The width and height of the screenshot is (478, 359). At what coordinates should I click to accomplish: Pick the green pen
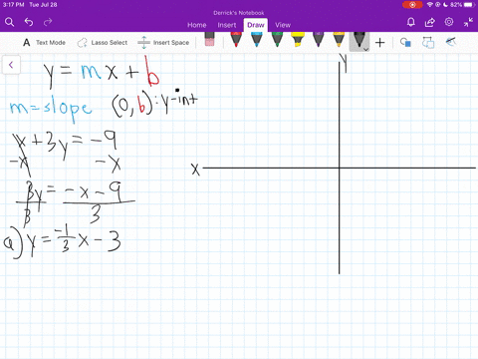pyautogui.click(x=277, y=39)
